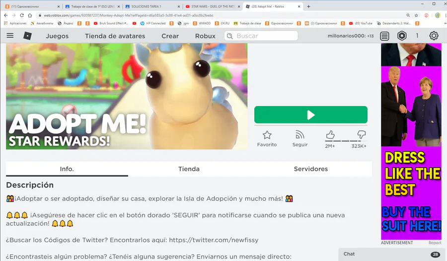Open the Яндекс bookmark

(65, 23)
